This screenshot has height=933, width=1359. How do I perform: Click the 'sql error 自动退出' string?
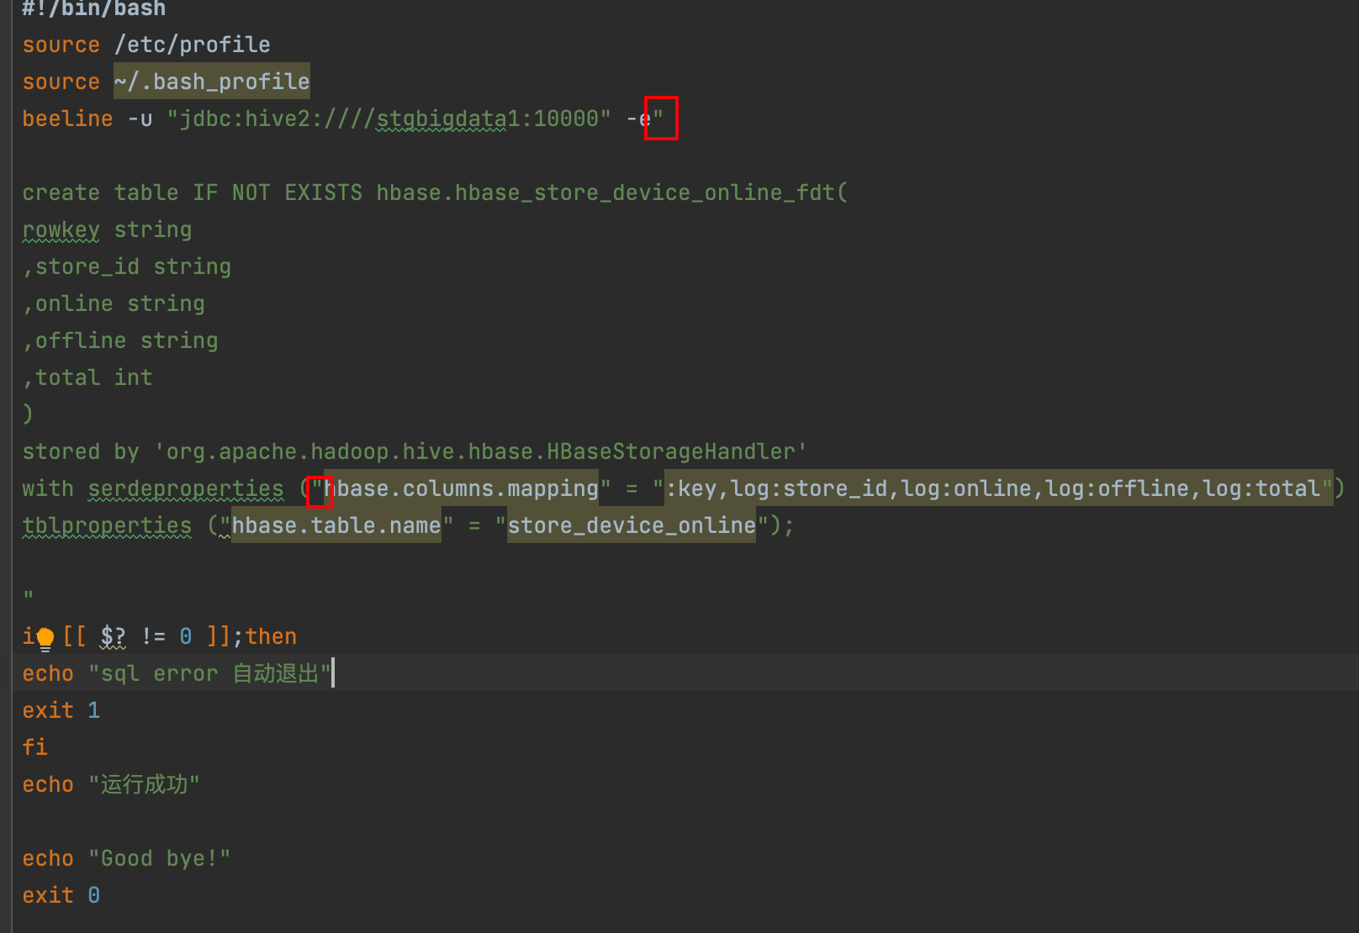(x=209, y=673)
